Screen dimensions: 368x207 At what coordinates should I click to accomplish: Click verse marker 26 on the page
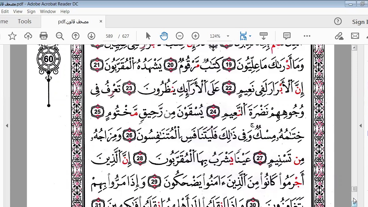(x=129, y=135)
